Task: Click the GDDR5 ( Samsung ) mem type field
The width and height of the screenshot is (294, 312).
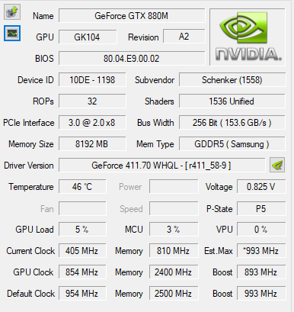Action: (232, 144)
